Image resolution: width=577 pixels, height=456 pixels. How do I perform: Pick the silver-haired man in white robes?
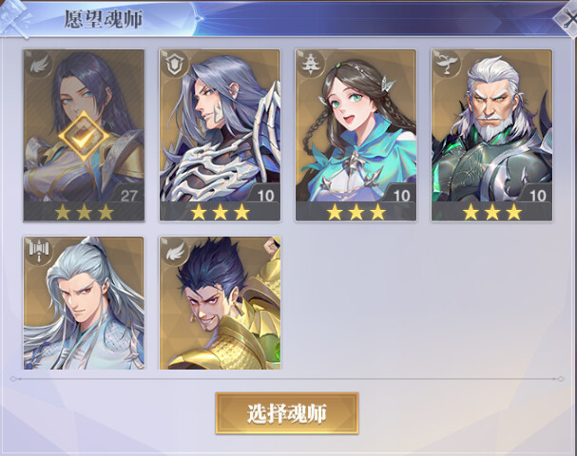point(84,303)
